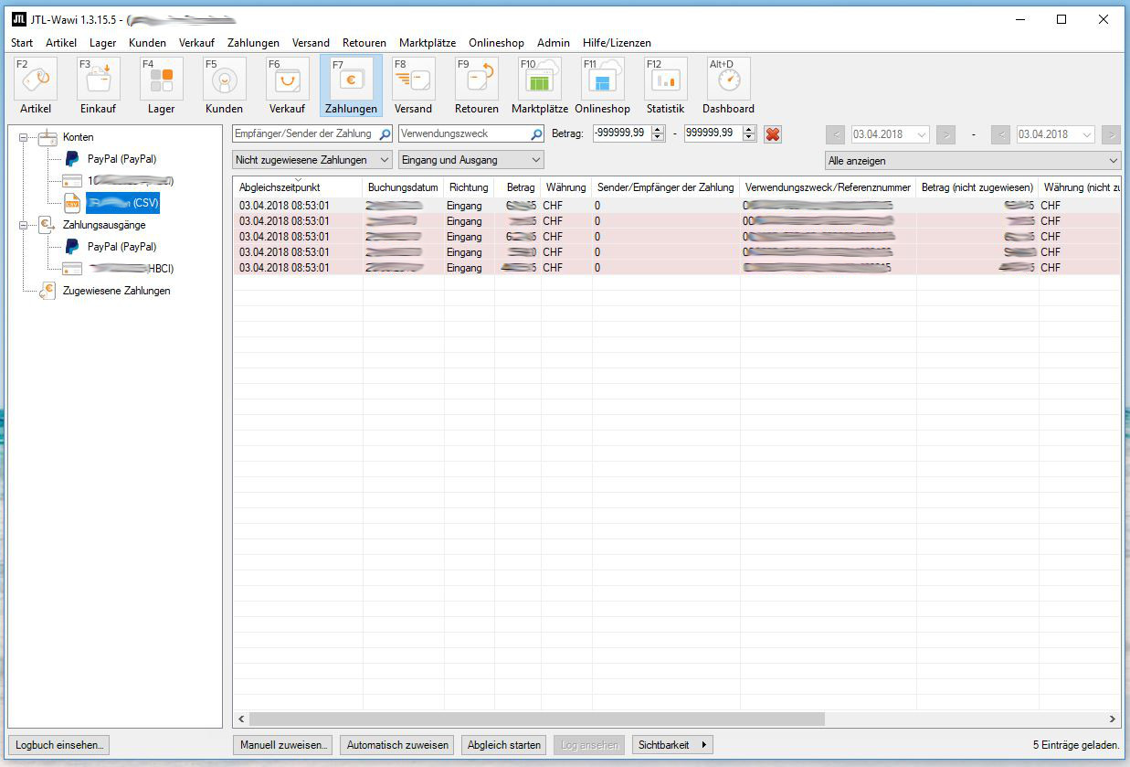Open the Admin menu
The image size is (1130, 767).
pos(554,43)
